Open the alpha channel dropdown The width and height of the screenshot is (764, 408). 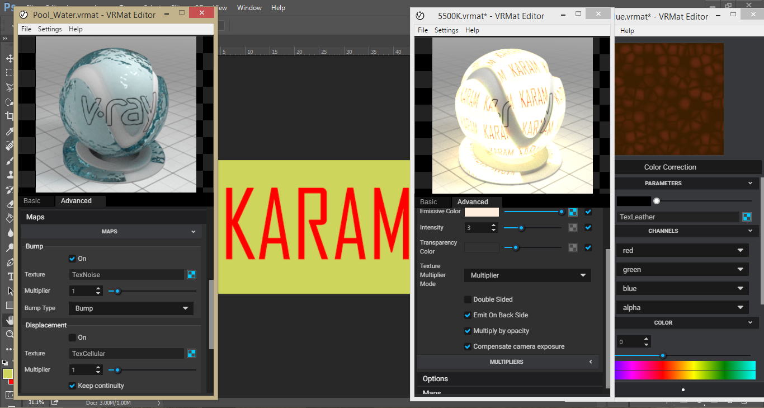[682, 308]
